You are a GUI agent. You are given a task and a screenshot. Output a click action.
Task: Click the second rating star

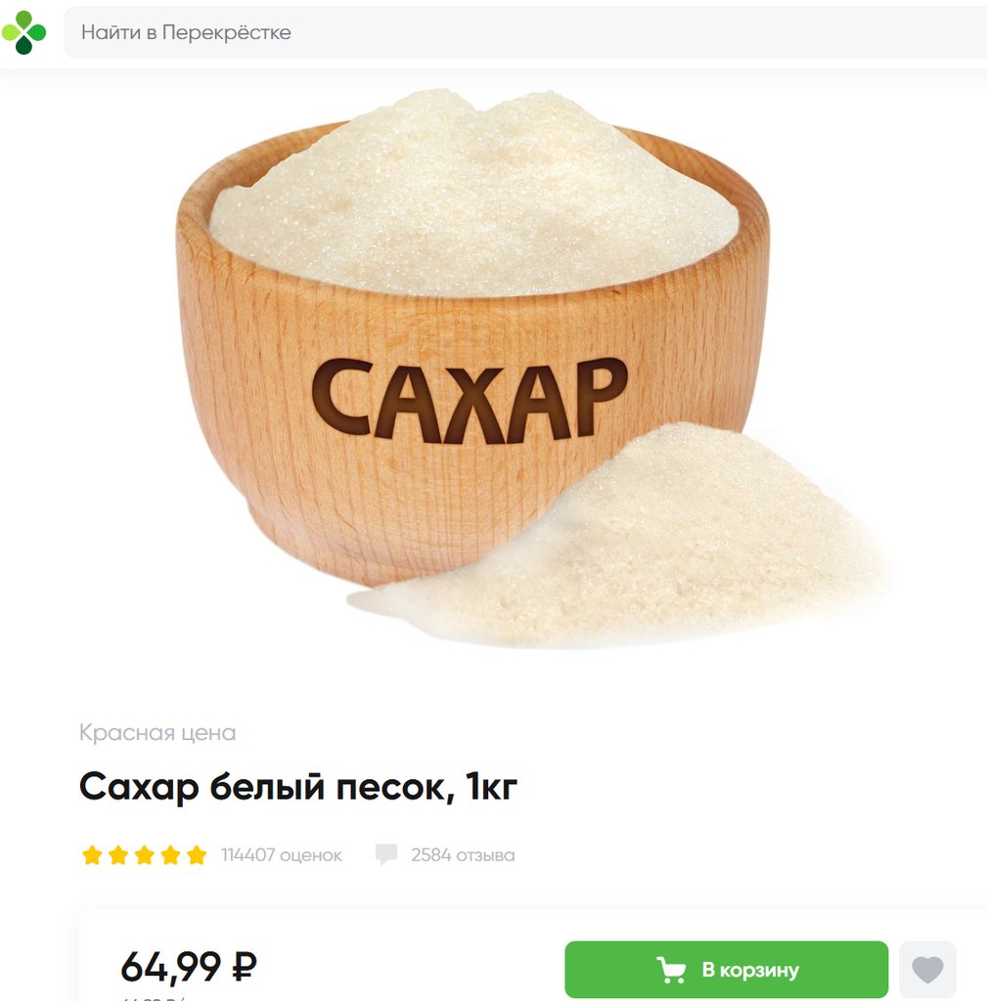pos(118,854)
